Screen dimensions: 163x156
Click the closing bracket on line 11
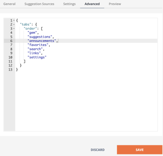pyautogui.click(x=24, y=61)
